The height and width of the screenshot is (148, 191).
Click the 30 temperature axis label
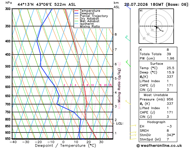101,142
